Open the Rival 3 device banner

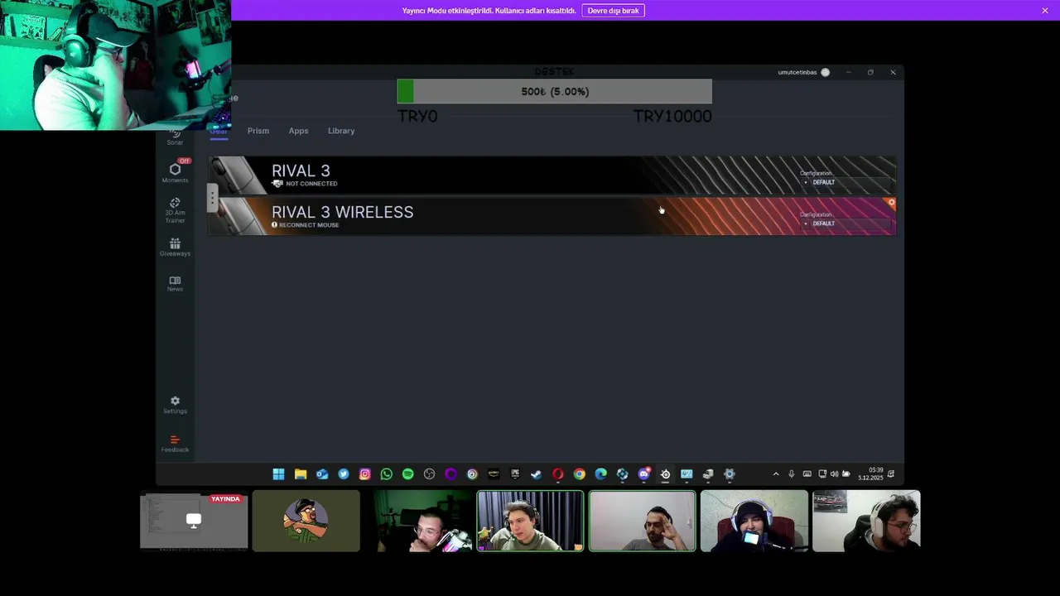coord(552,175)
